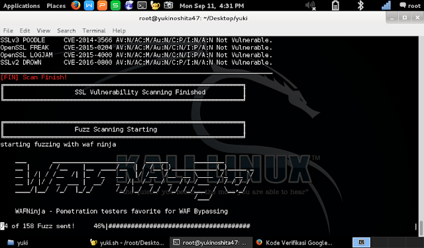Close the terminal window

(417, 18)
